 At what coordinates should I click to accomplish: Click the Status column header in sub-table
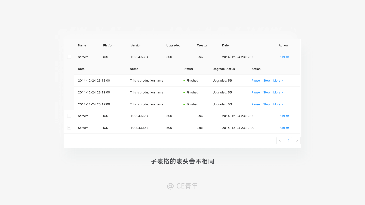(188, 69)
